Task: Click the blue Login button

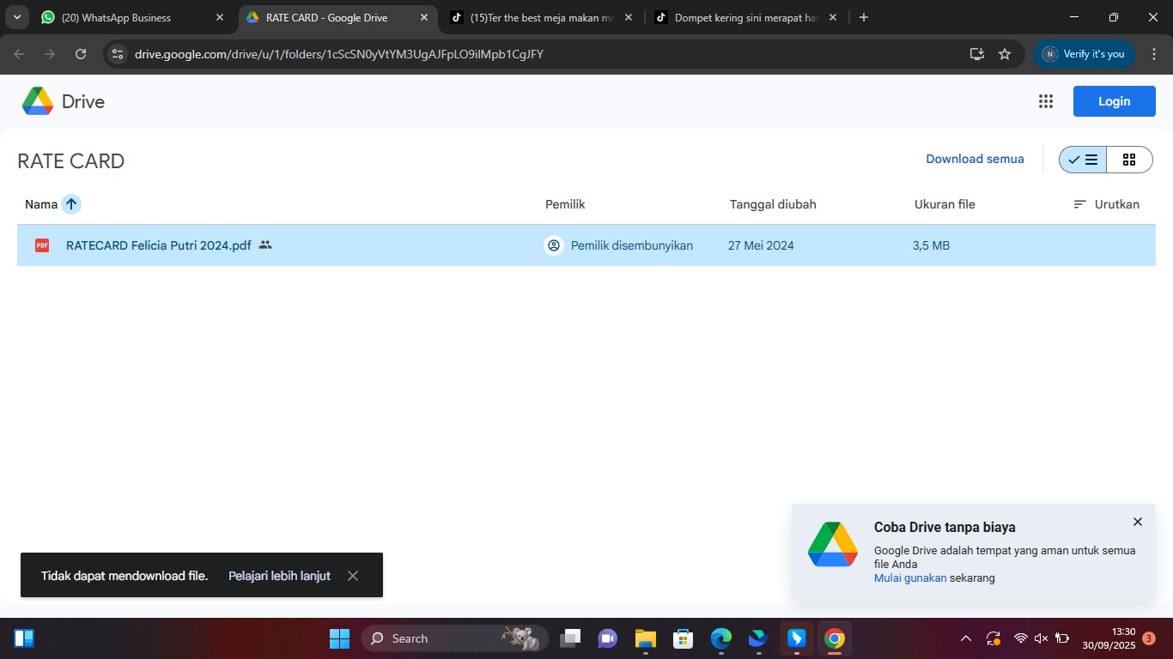Action: click(1114, 101)
